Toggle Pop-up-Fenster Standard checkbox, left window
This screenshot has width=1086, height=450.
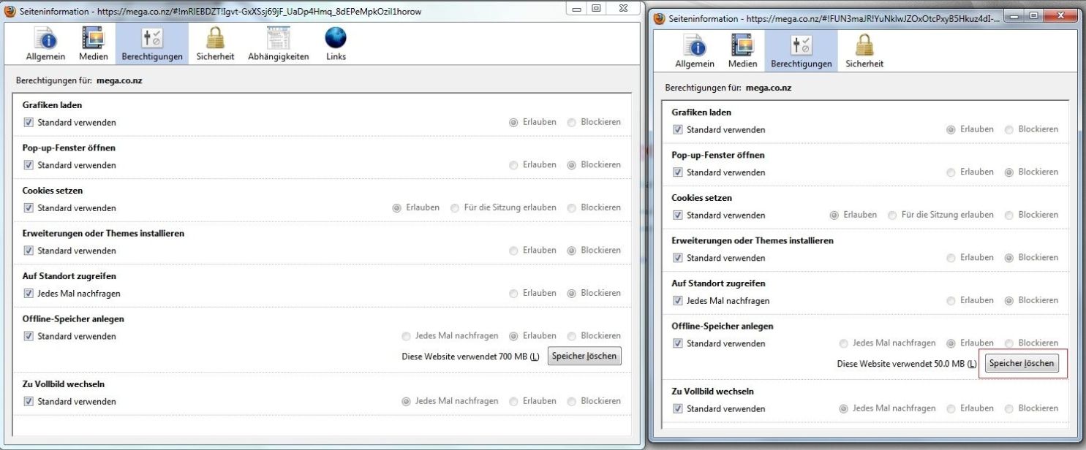coord(29,165)
